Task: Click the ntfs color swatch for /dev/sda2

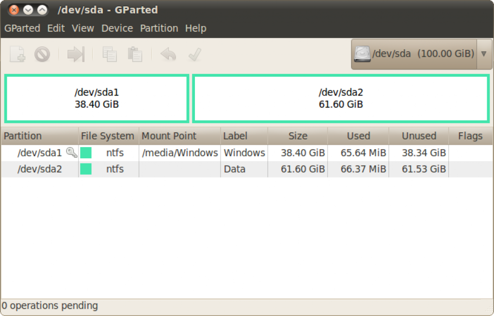Action: coord(86,169)
